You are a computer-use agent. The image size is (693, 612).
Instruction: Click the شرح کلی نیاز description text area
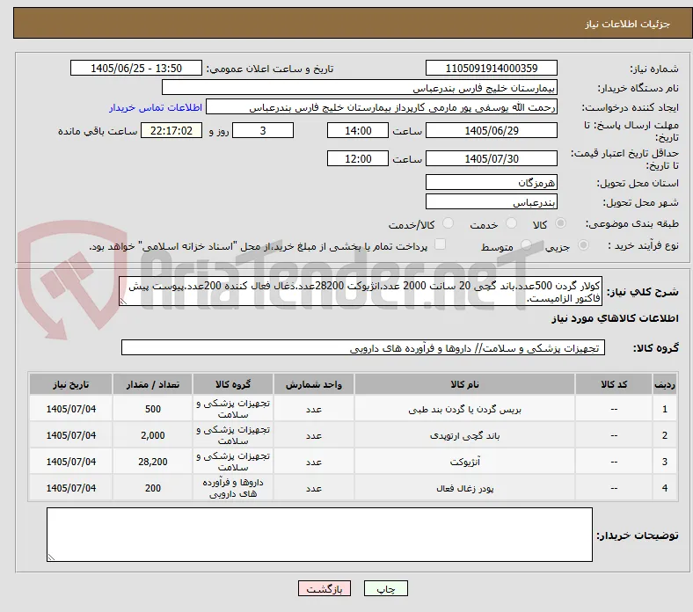click(361, 291)
